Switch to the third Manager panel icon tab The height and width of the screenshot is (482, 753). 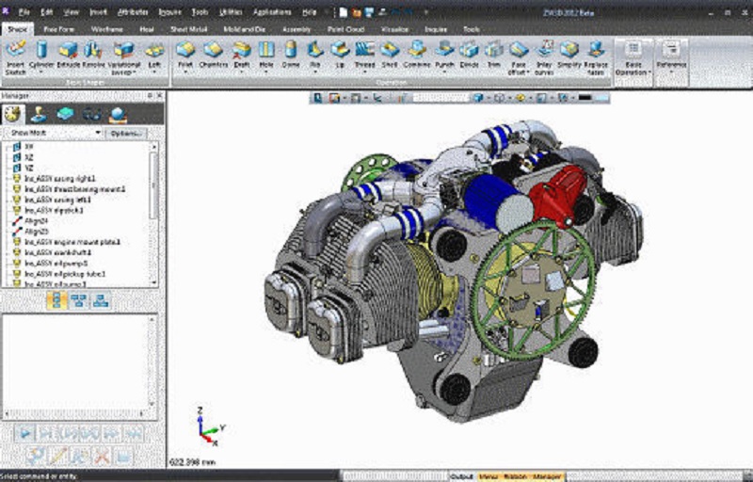[65, 114]
